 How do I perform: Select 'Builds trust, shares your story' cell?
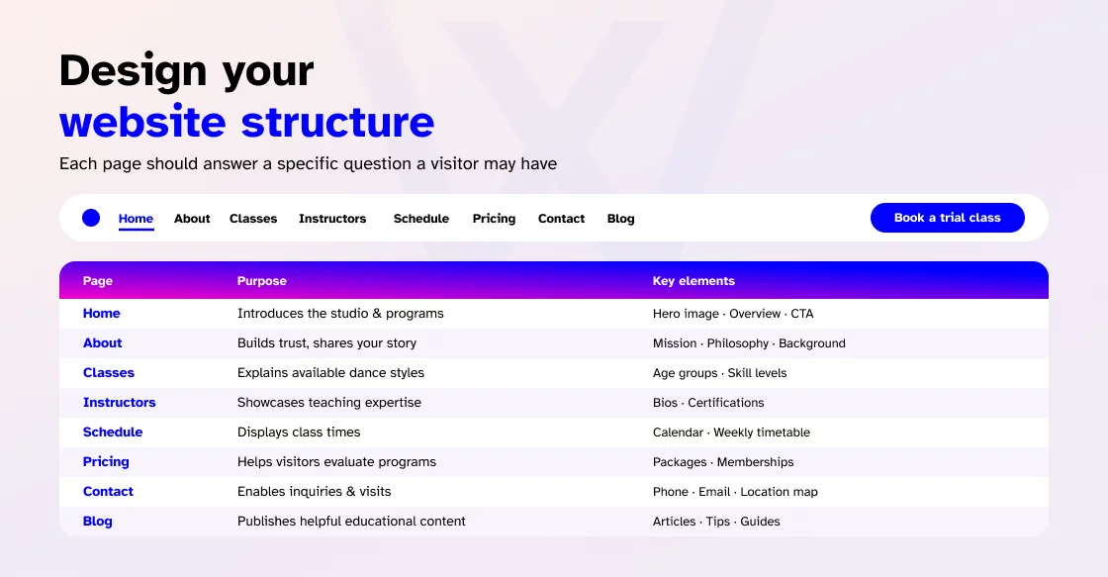pos(326,343)
